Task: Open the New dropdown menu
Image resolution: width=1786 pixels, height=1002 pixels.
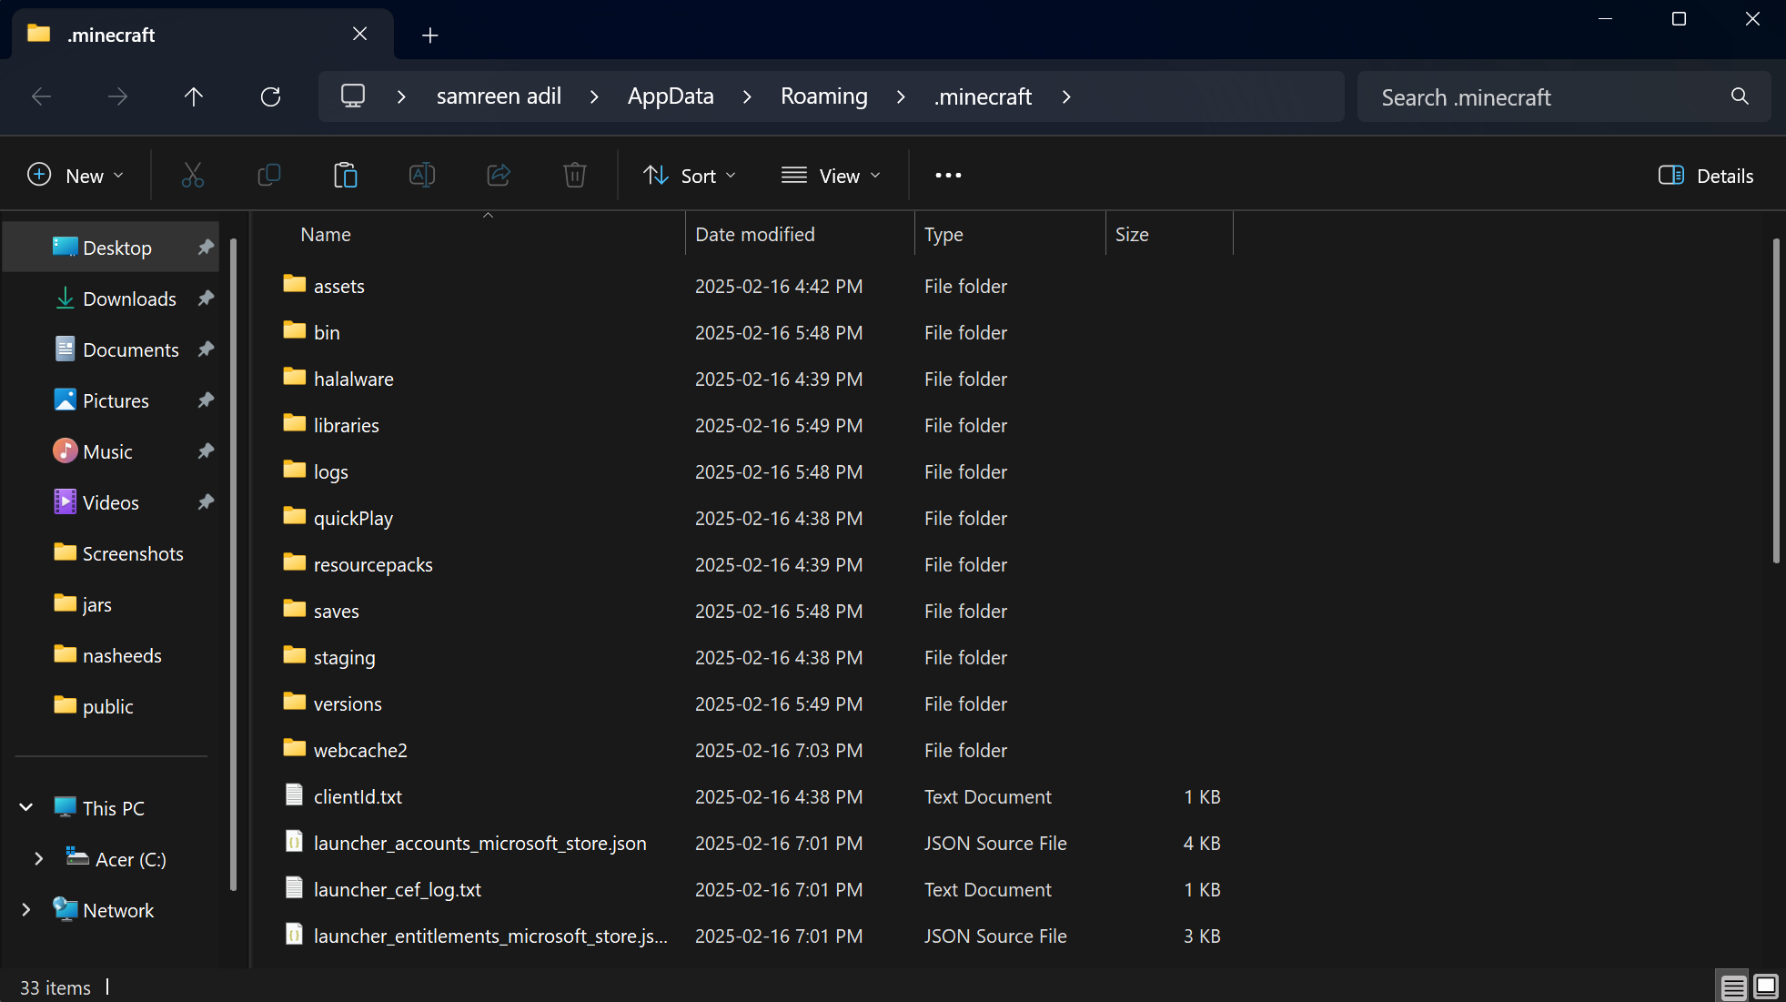Action: click(76, 176)
